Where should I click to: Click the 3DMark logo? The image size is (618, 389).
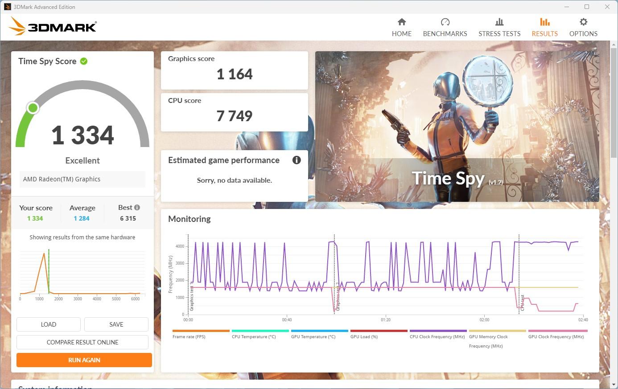pos(53,26)
